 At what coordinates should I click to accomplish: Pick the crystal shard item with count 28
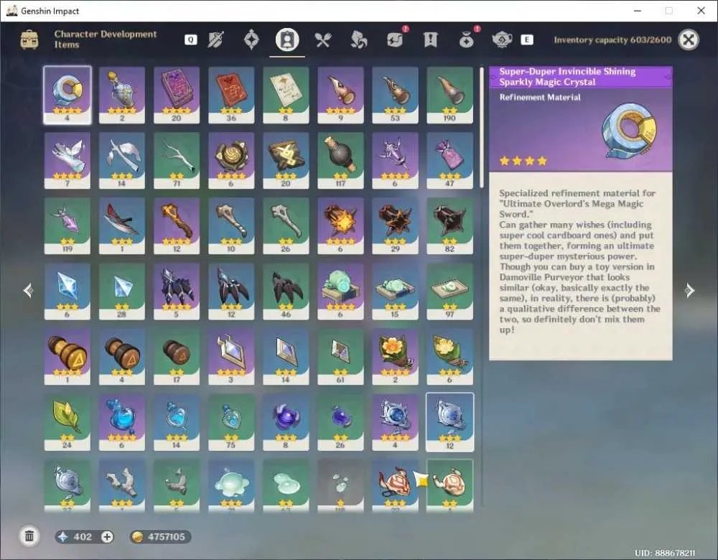click(122, 291)
